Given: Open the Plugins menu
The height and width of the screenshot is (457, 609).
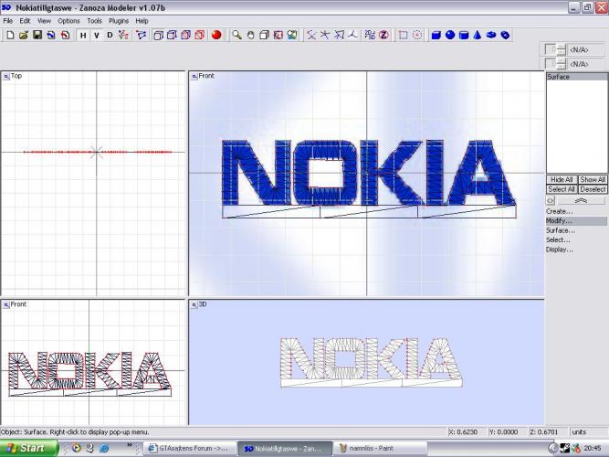Looking at the screenshot, I should 119,20.
